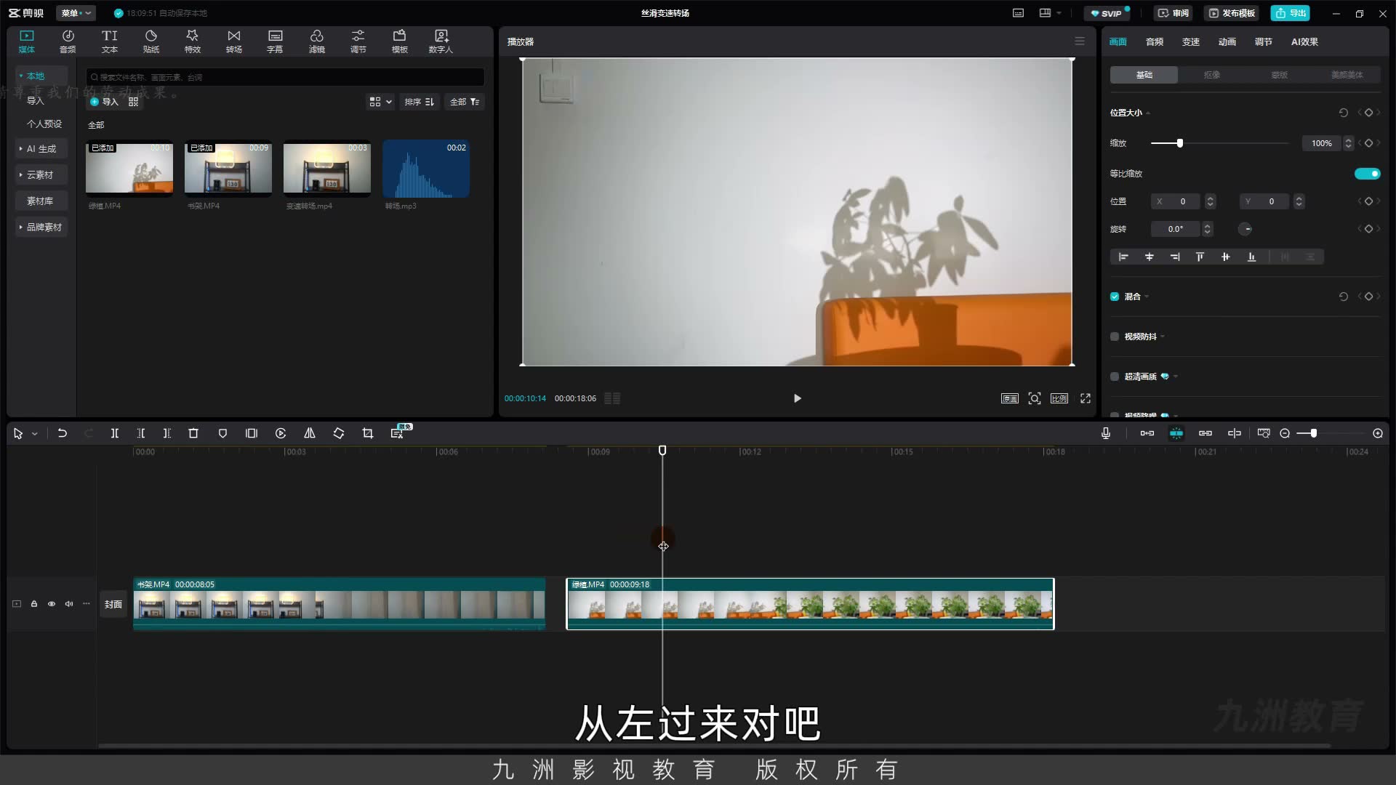This screenshot has height=785, width=1396.
Task: Mute the main track audio speaker icon
Action: pos(69,604)
